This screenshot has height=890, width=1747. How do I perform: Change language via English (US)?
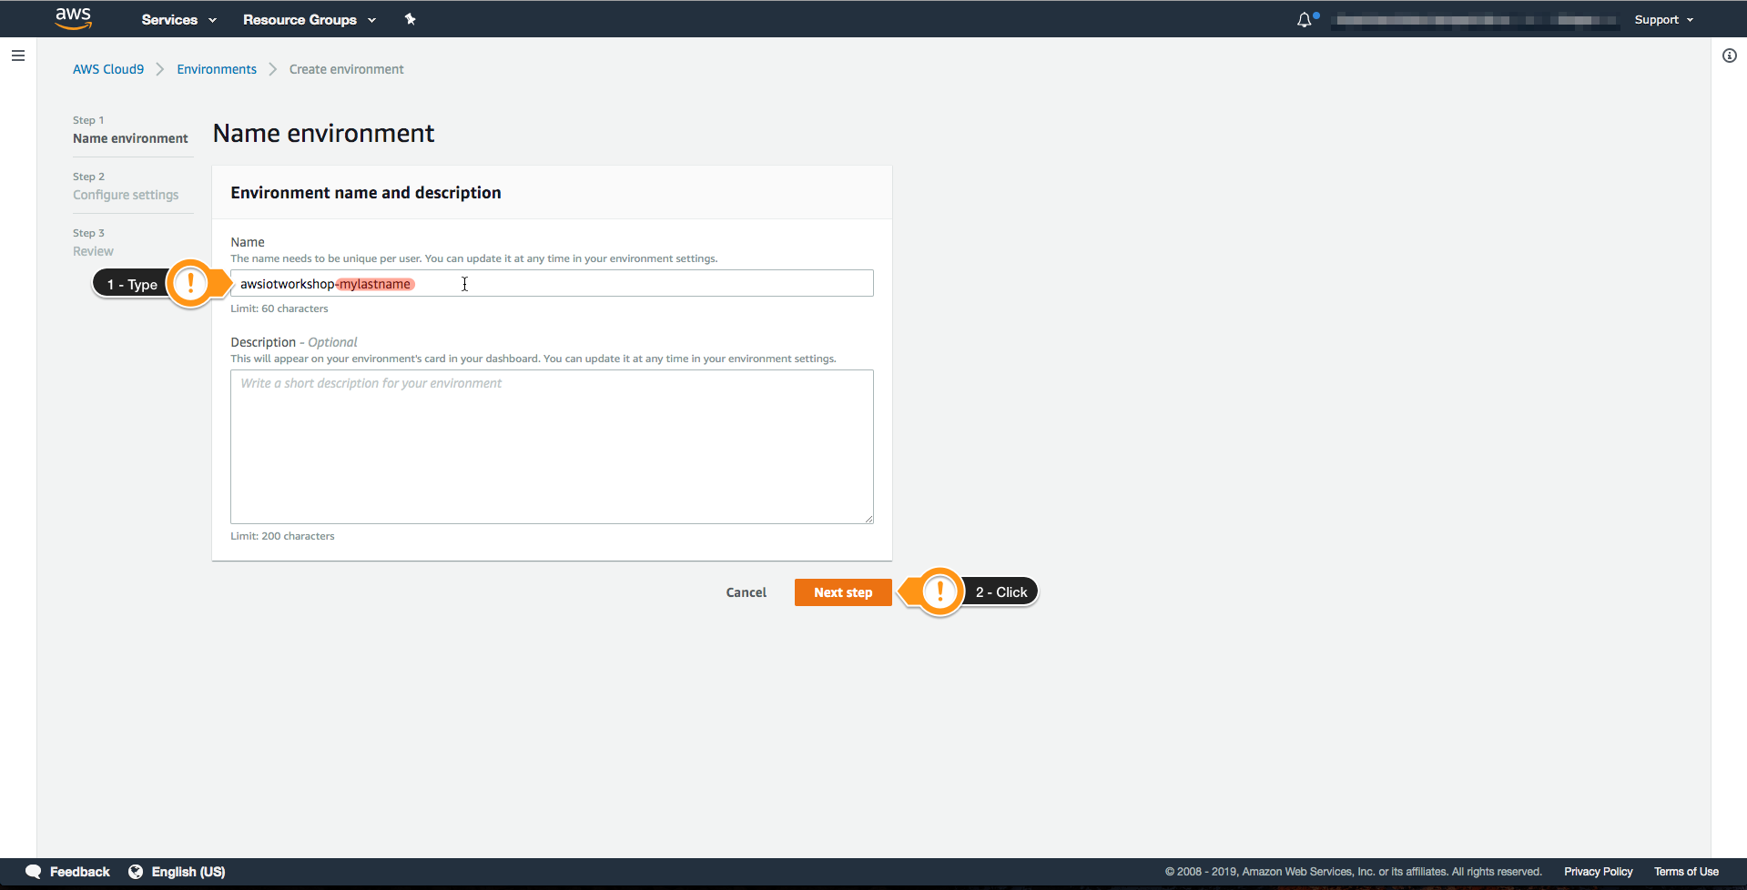point(188,872)
